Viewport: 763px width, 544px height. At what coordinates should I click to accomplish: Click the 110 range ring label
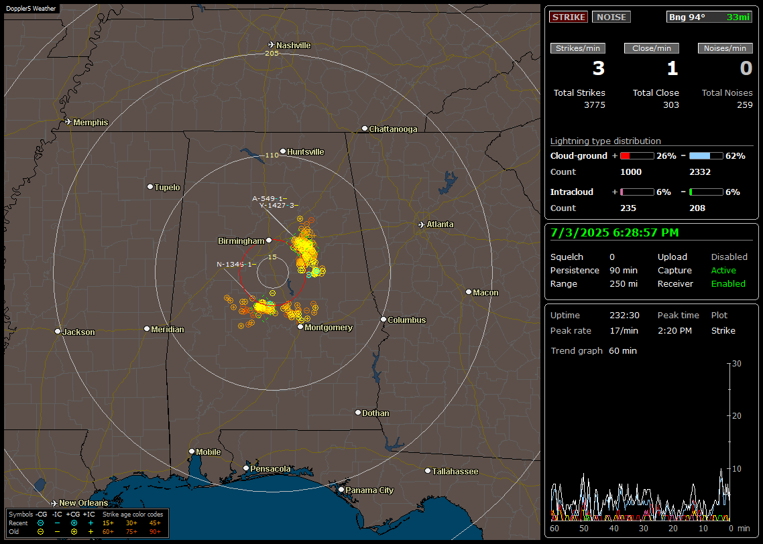[x=272, y=155]
